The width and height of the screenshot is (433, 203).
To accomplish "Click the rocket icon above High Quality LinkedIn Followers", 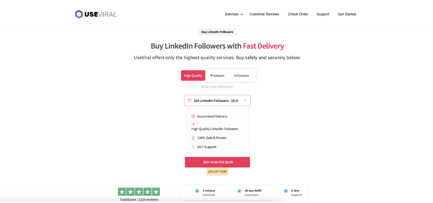I will (x=193, y=124).
